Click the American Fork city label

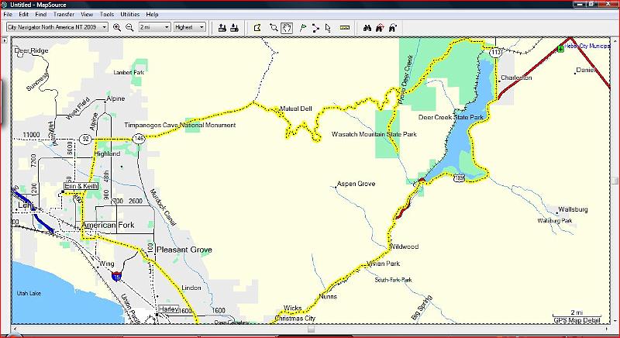click(108, 225)
